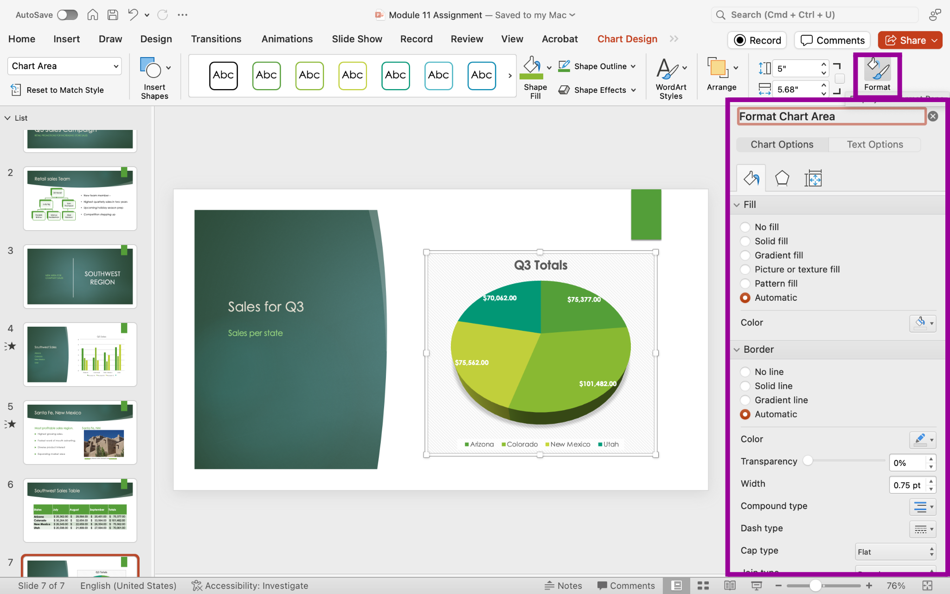Click Accessibility: Investigate status
The image size is (950, 594).
pos(250,586)
